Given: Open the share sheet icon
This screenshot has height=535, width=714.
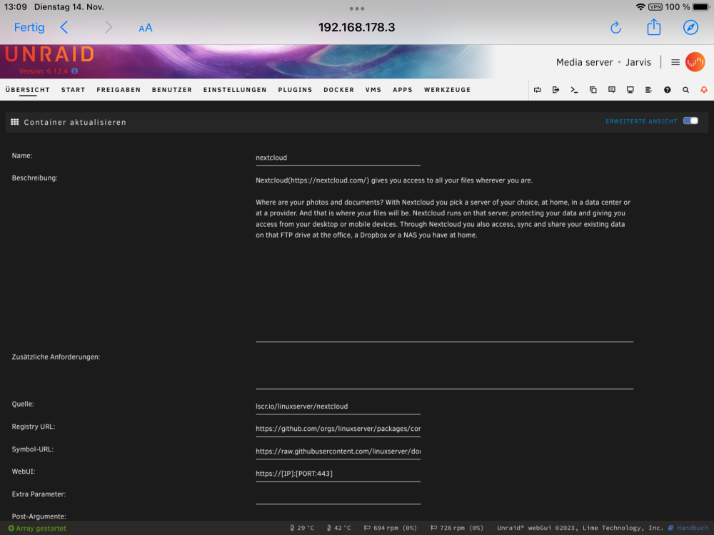Looking at the screenshot, I should [x=654, y=27].
